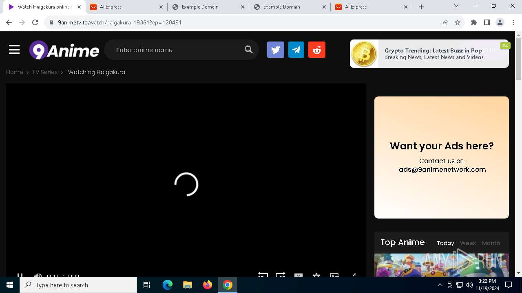Close the first AliExpress tab
This screenshot has height=293, width=522.
[x=161, y=7]
